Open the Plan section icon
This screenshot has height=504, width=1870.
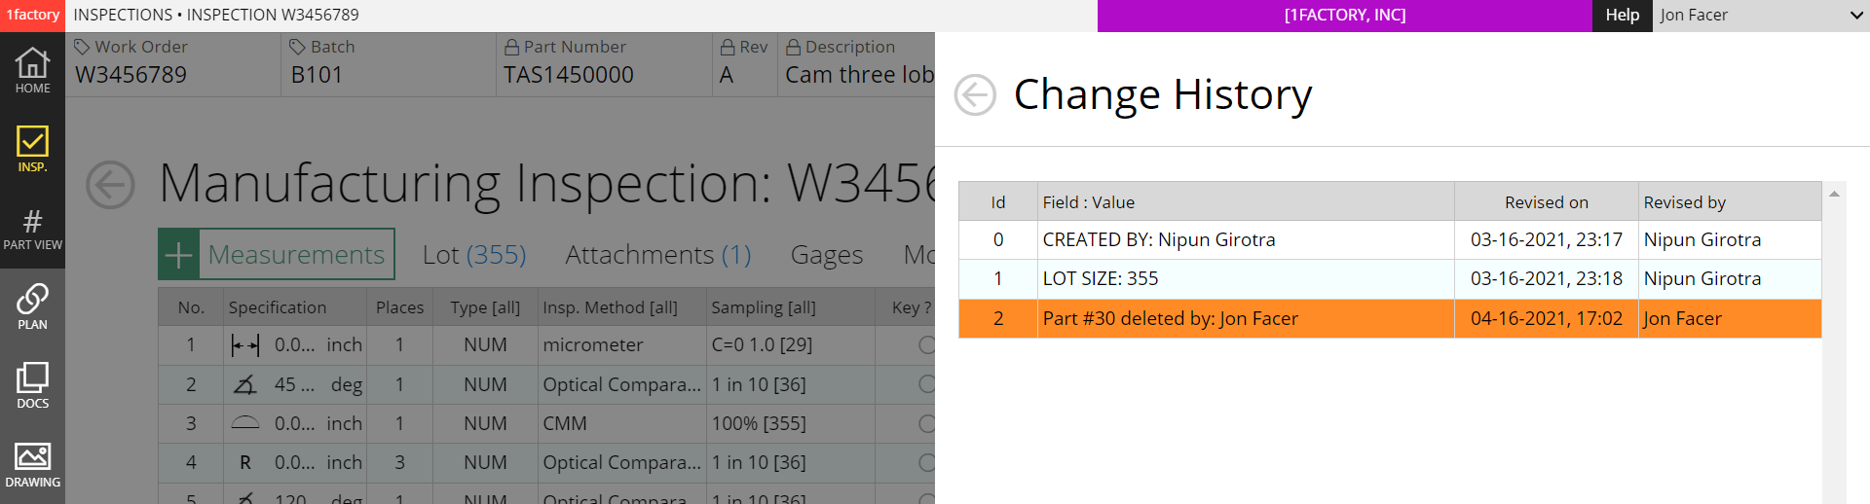[x=32, y=307]
